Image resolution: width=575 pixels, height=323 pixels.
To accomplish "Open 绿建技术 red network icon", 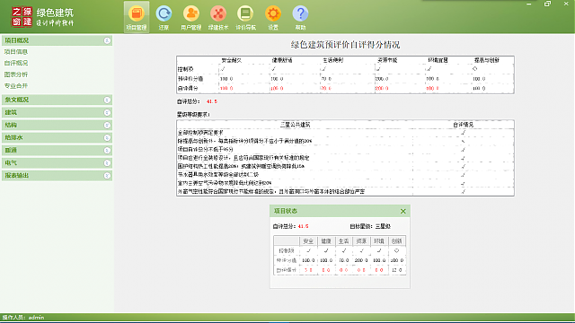I will pos(218,17).
